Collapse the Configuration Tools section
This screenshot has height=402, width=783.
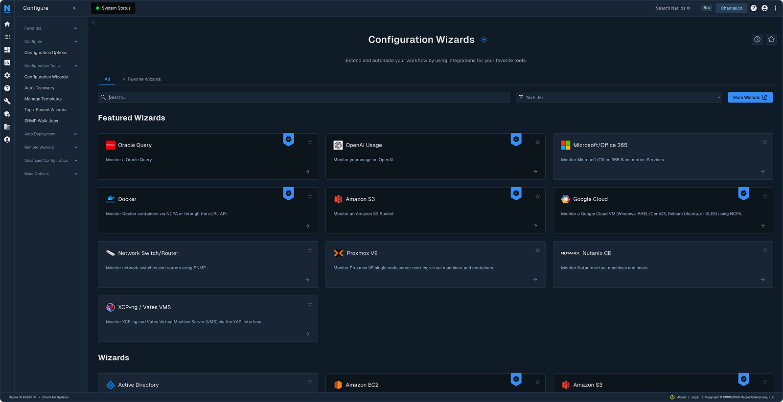coord(51,66)
